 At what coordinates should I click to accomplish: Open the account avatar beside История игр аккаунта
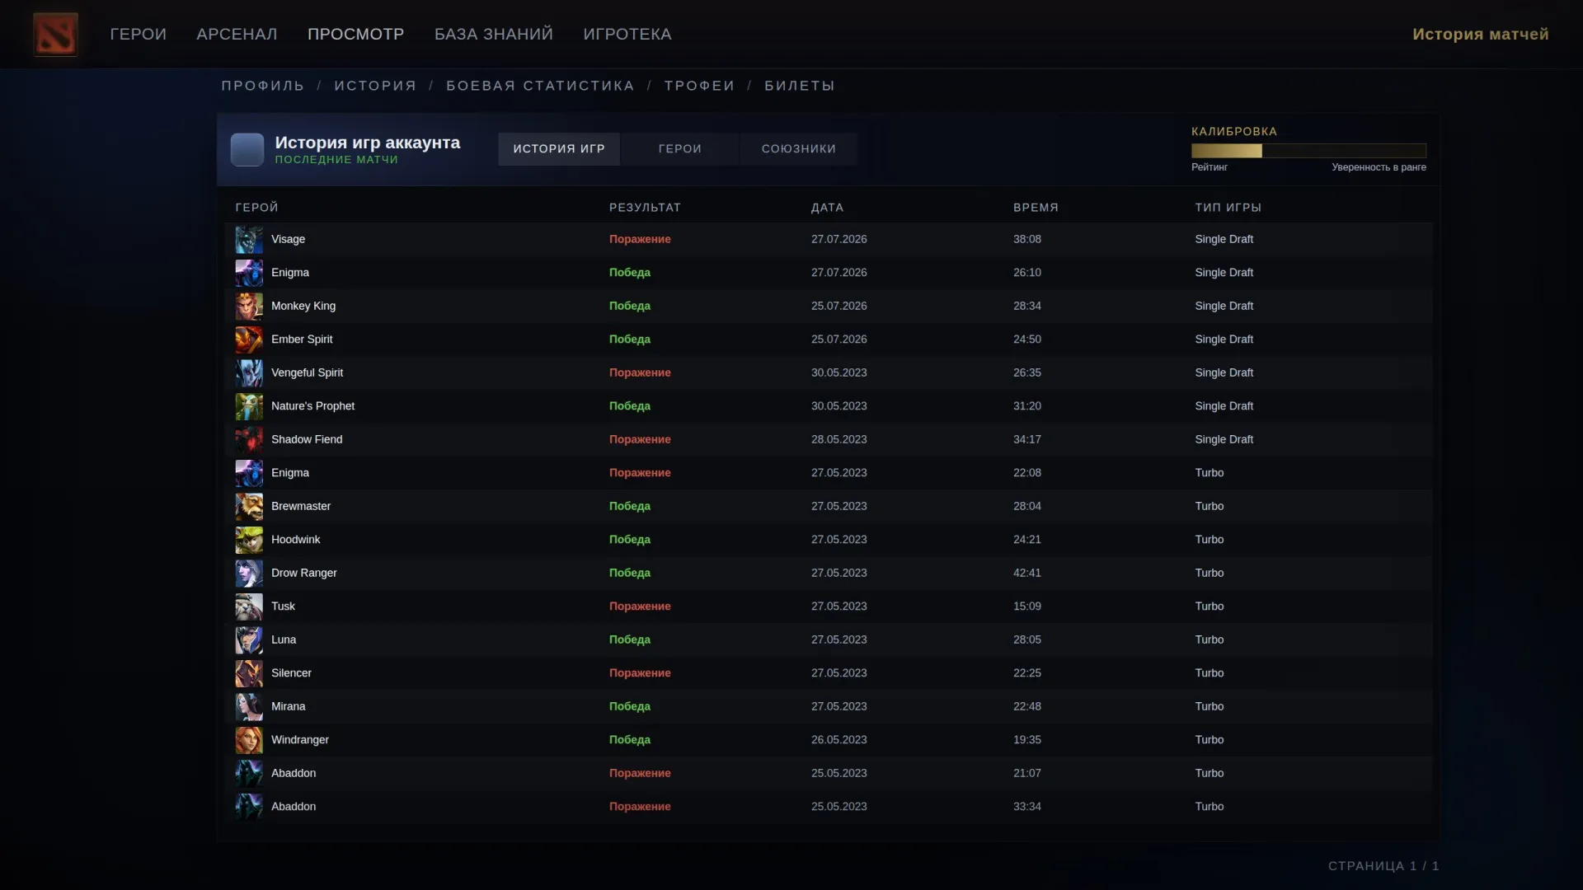(247, 150)
